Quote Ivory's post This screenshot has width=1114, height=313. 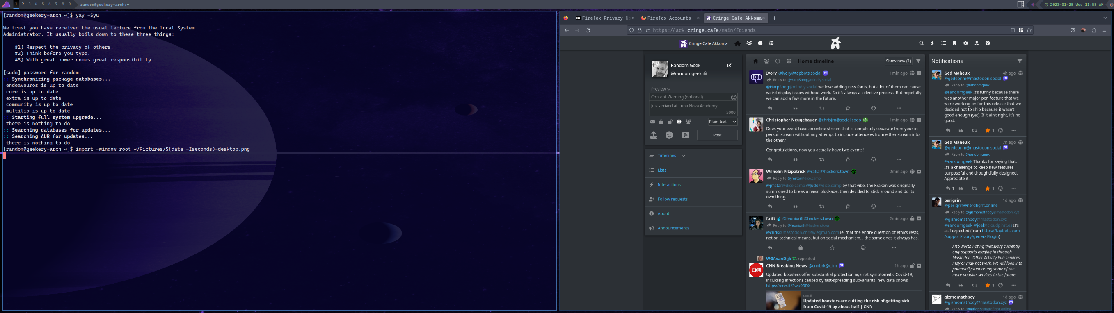pyautogui.click(x=795, y=109)
